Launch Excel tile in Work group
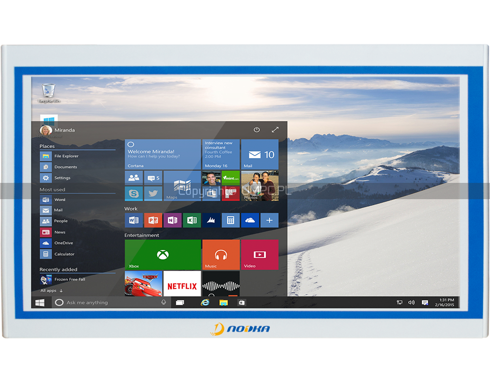This screenshot has width=490, height=383. (x=192, y=220)
